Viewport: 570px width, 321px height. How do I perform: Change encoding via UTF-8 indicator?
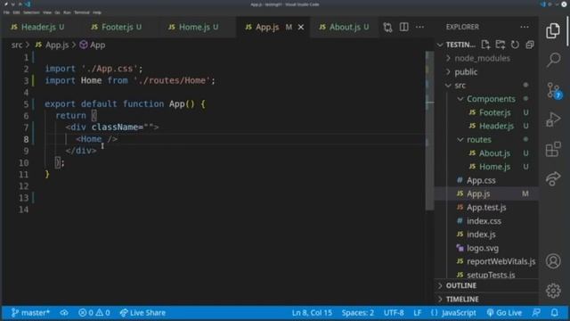click(394, 313)
